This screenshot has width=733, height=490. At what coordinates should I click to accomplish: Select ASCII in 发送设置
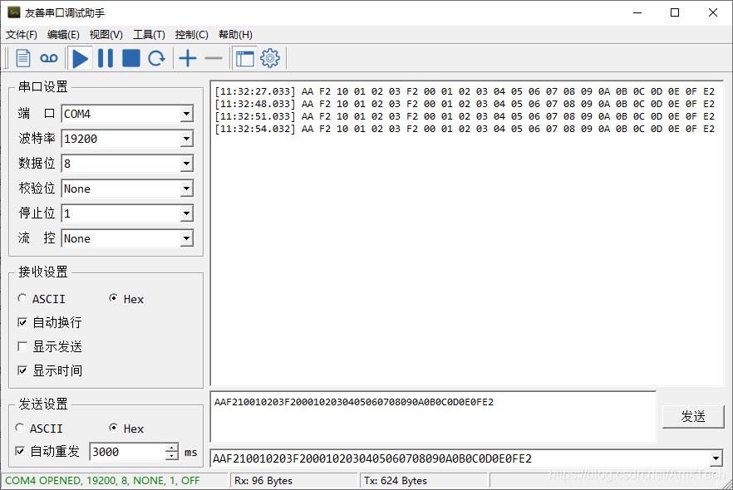coord(39,429)
